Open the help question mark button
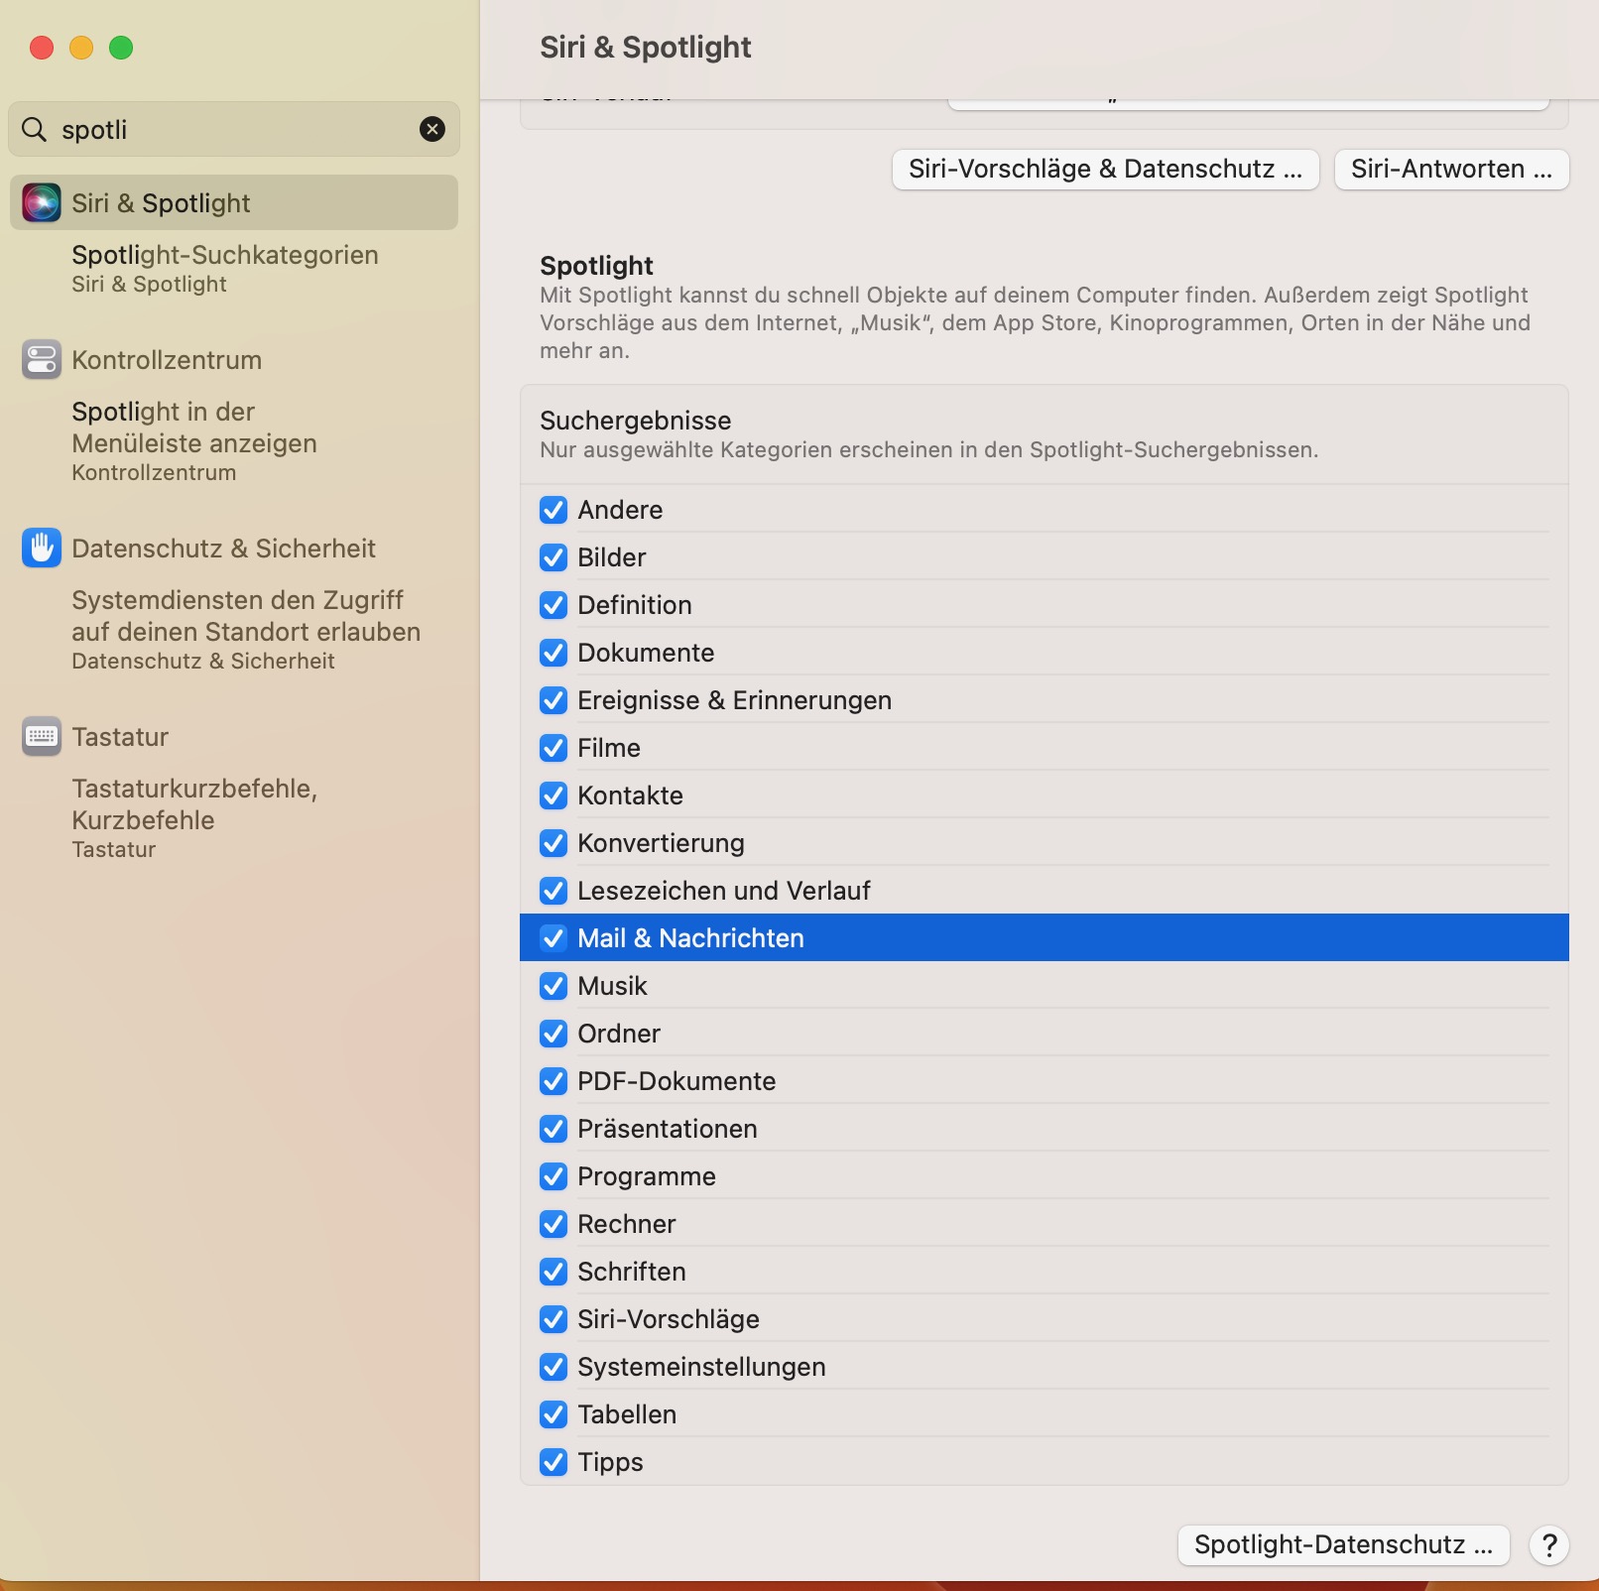Image resolution: width=1599 pixels, height=1591 pixels. 1549,1544
